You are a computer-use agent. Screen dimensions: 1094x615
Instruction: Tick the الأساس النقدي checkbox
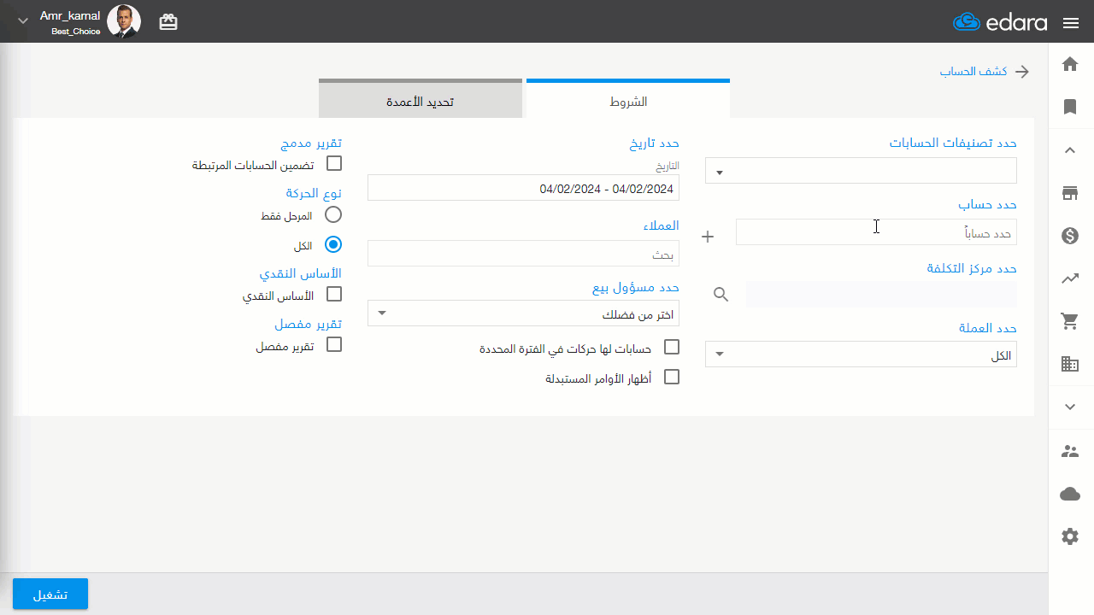pyautogui.click(x=334, y=294)
